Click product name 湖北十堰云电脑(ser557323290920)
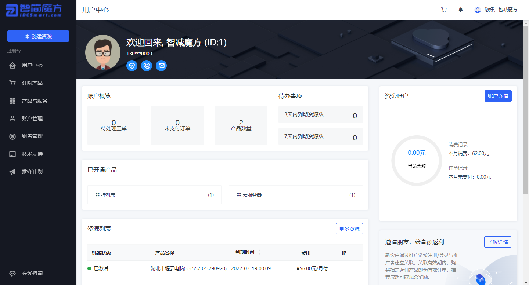 [189, 268]
